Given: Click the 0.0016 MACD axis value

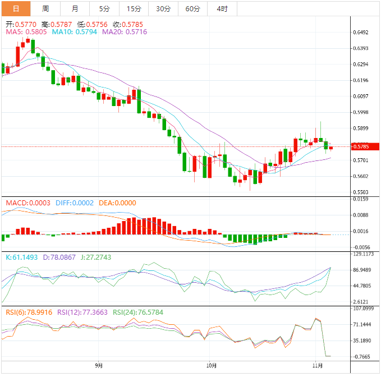Looking at the screenshot, I should [x=361, y=231].
